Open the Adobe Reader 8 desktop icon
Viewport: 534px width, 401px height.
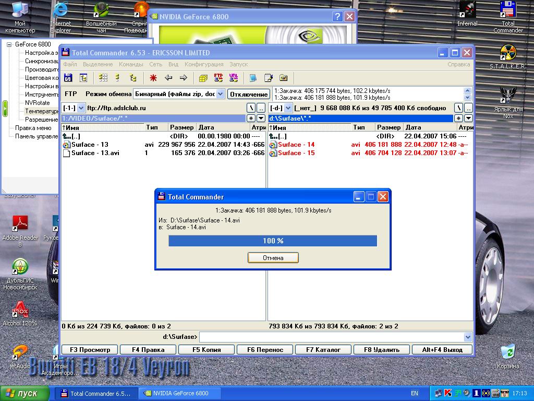tap(20, 230)
